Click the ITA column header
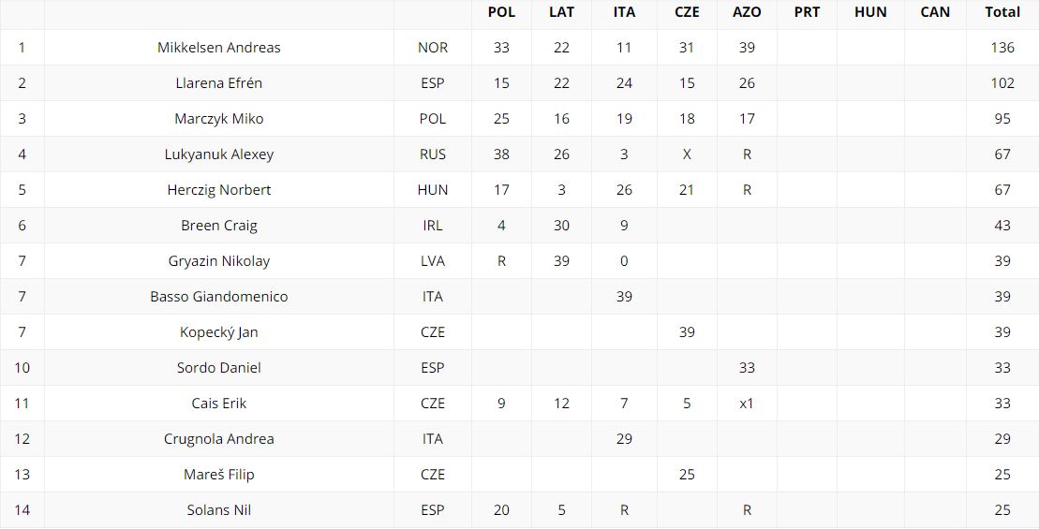 click(x=624, y=12)
